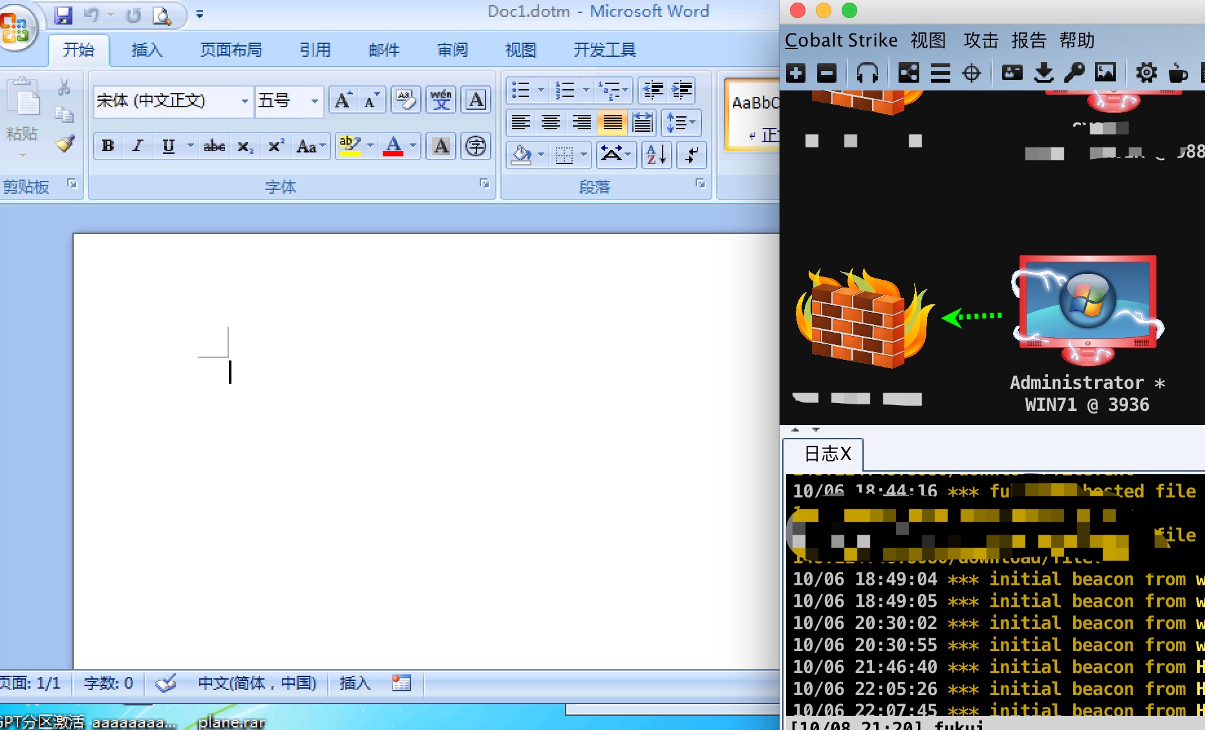Image resolution: width=1205 pixels, height=730 pixels.
Task: Click Cobalt Strike's credentials card icon
Action: 1012,73
